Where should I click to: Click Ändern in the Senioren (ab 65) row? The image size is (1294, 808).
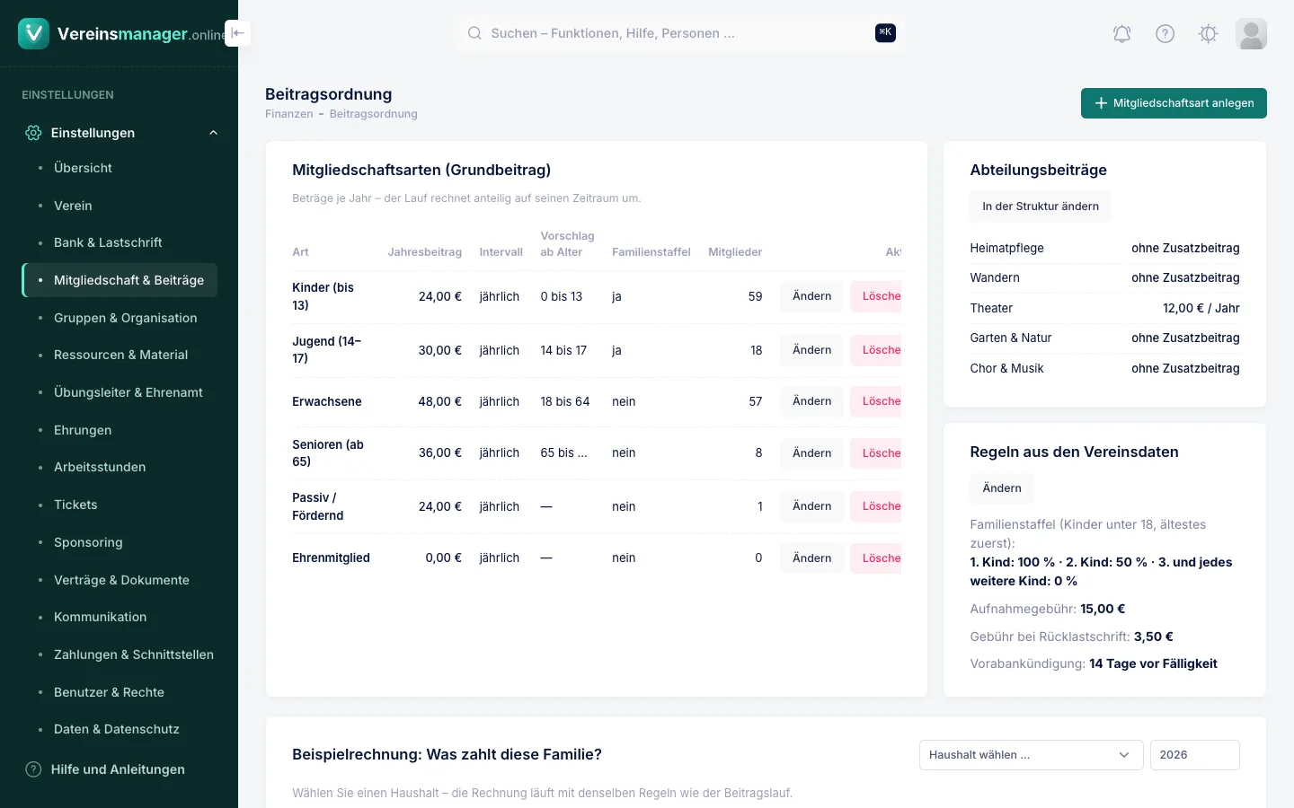(x=811, y=453)
